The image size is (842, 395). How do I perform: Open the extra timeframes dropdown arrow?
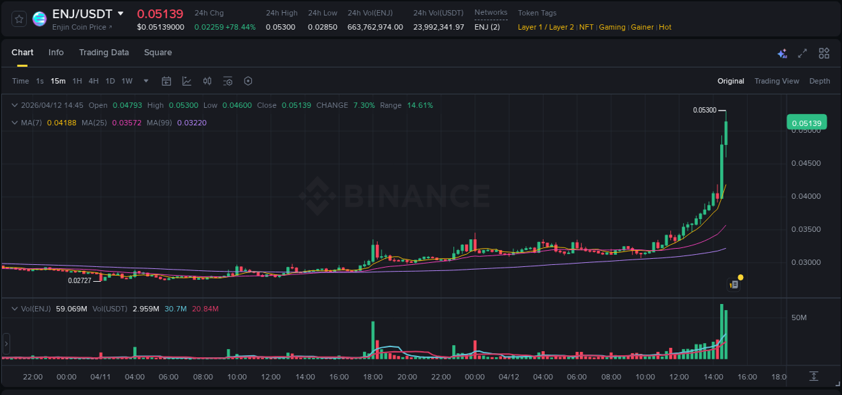145,81
